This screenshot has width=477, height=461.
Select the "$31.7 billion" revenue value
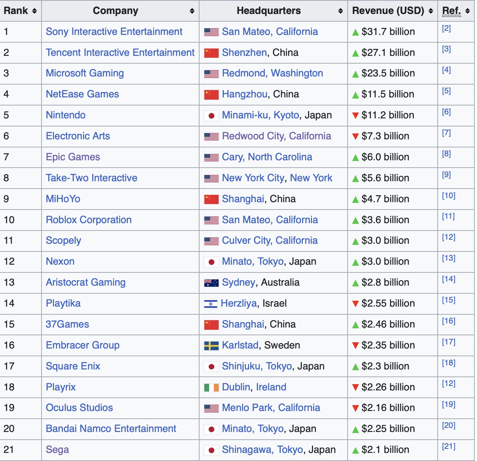pos(388,32)
